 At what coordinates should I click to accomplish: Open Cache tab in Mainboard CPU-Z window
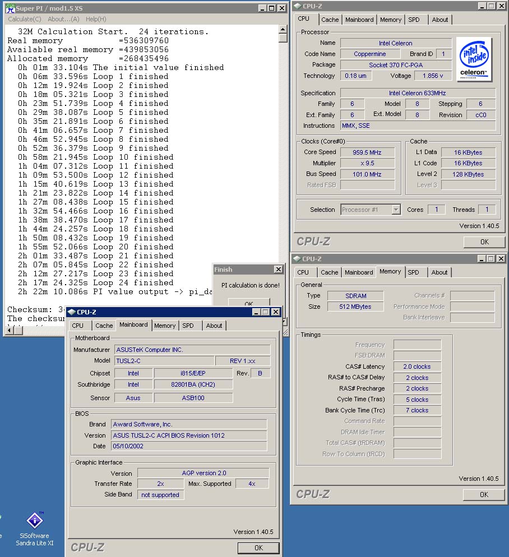[104, 326]
